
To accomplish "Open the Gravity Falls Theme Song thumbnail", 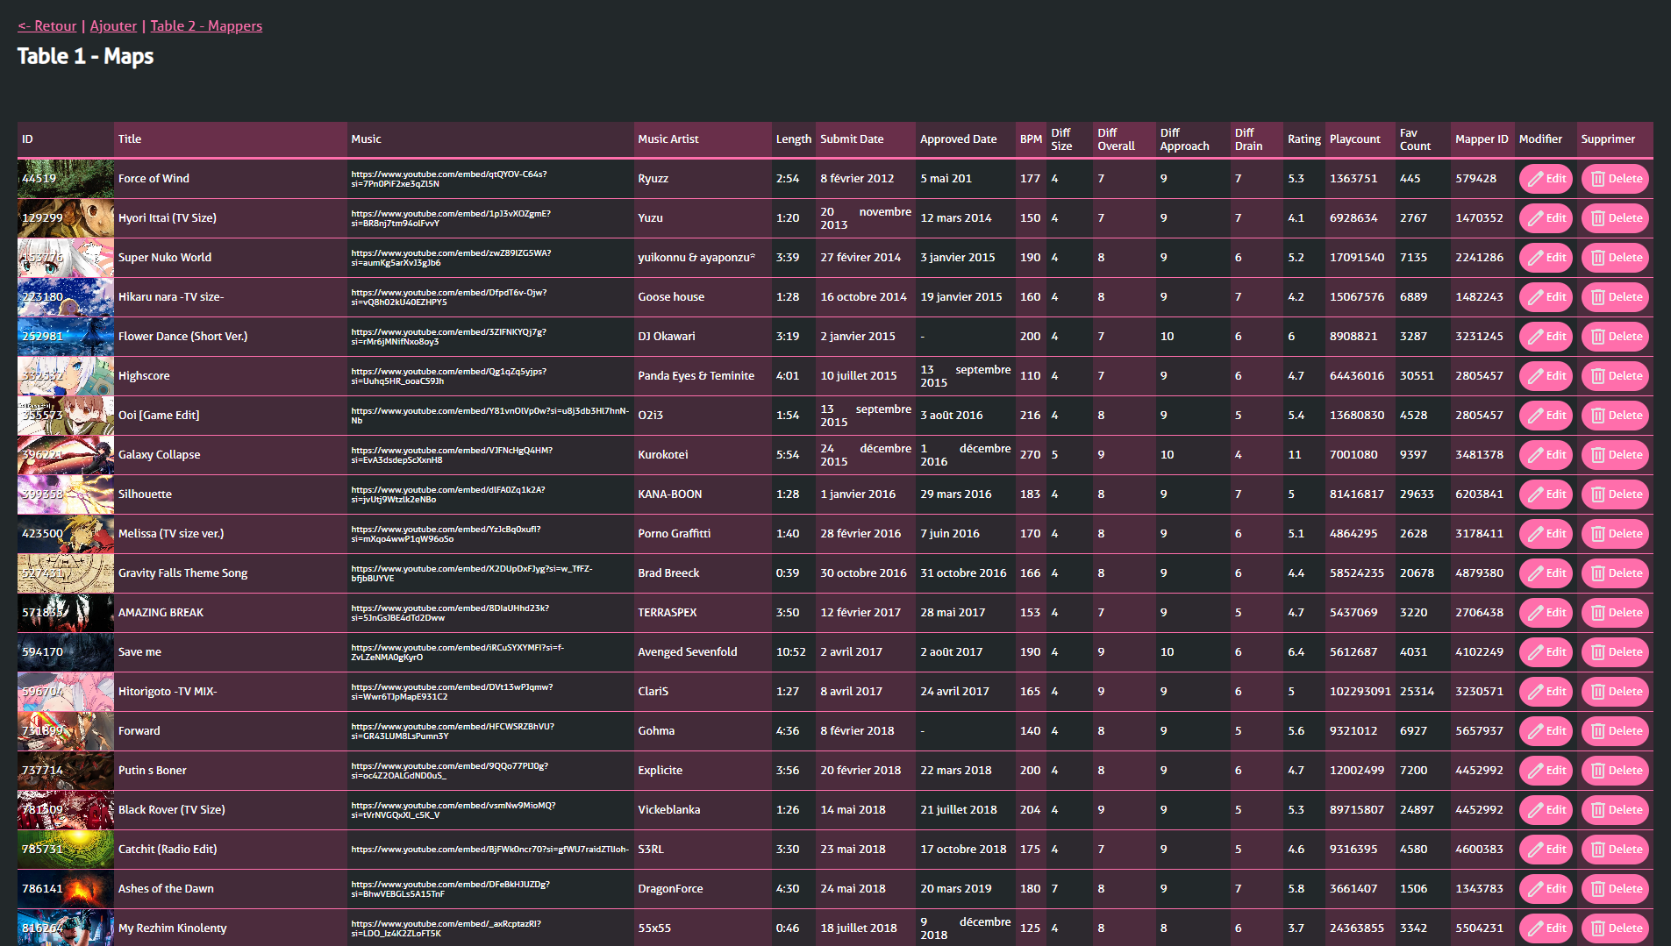I will 66,573.
